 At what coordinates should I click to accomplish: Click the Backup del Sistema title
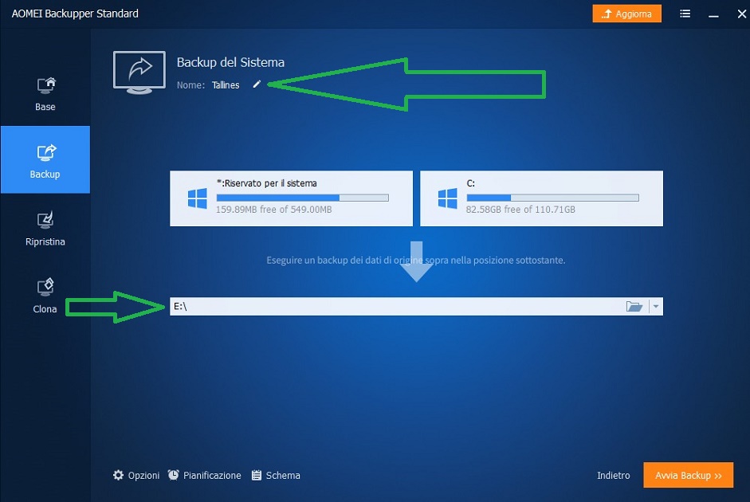point(230,62)
